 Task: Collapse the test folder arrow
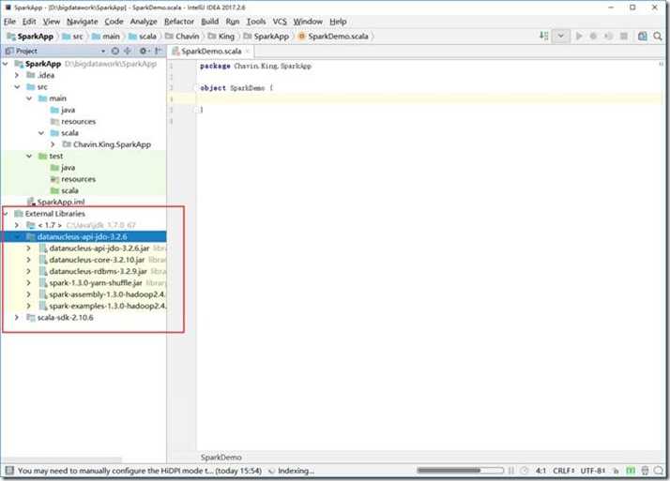tap(29, 156)
